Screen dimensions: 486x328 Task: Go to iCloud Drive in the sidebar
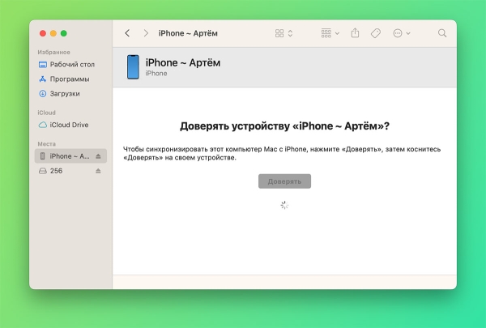tap(69, 125)
